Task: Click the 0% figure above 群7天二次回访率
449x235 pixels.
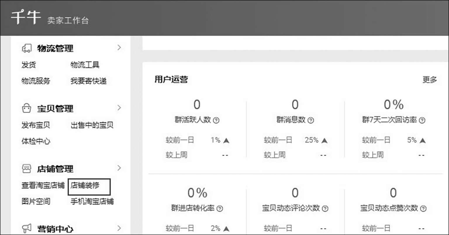Action: 394,105
